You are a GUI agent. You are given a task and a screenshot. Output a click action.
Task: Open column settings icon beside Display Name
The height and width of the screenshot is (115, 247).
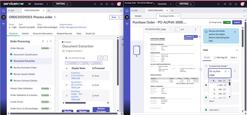pos(67,68)
